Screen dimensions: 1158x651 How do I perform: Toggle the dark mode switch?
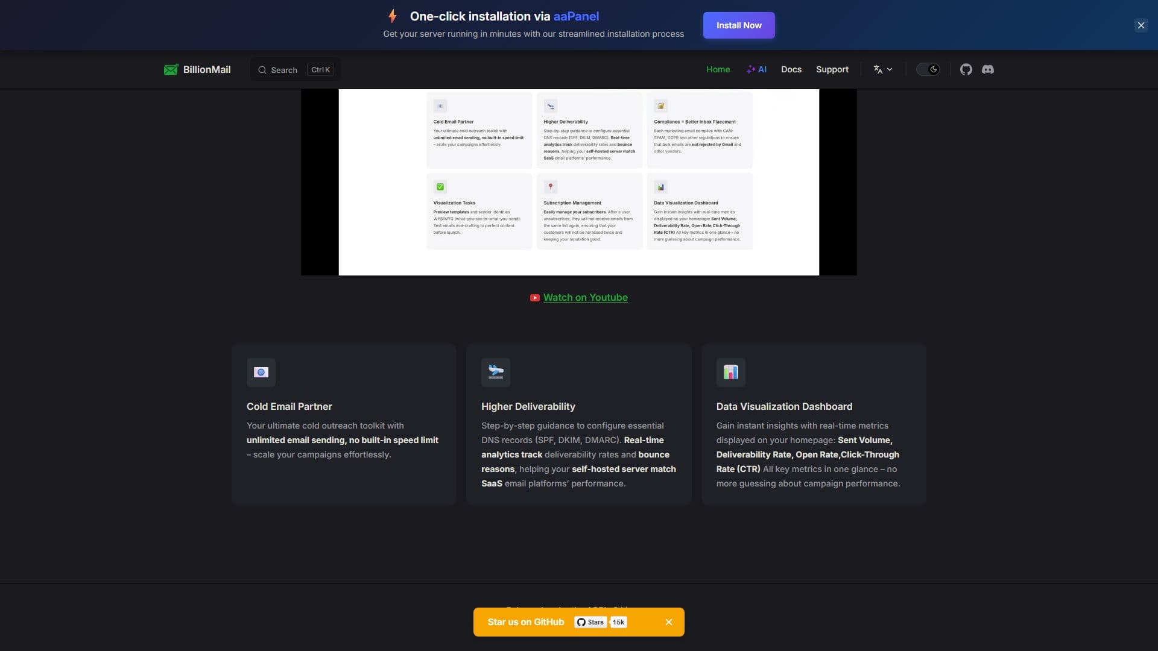pyautogui.click(x=928, y=69)
